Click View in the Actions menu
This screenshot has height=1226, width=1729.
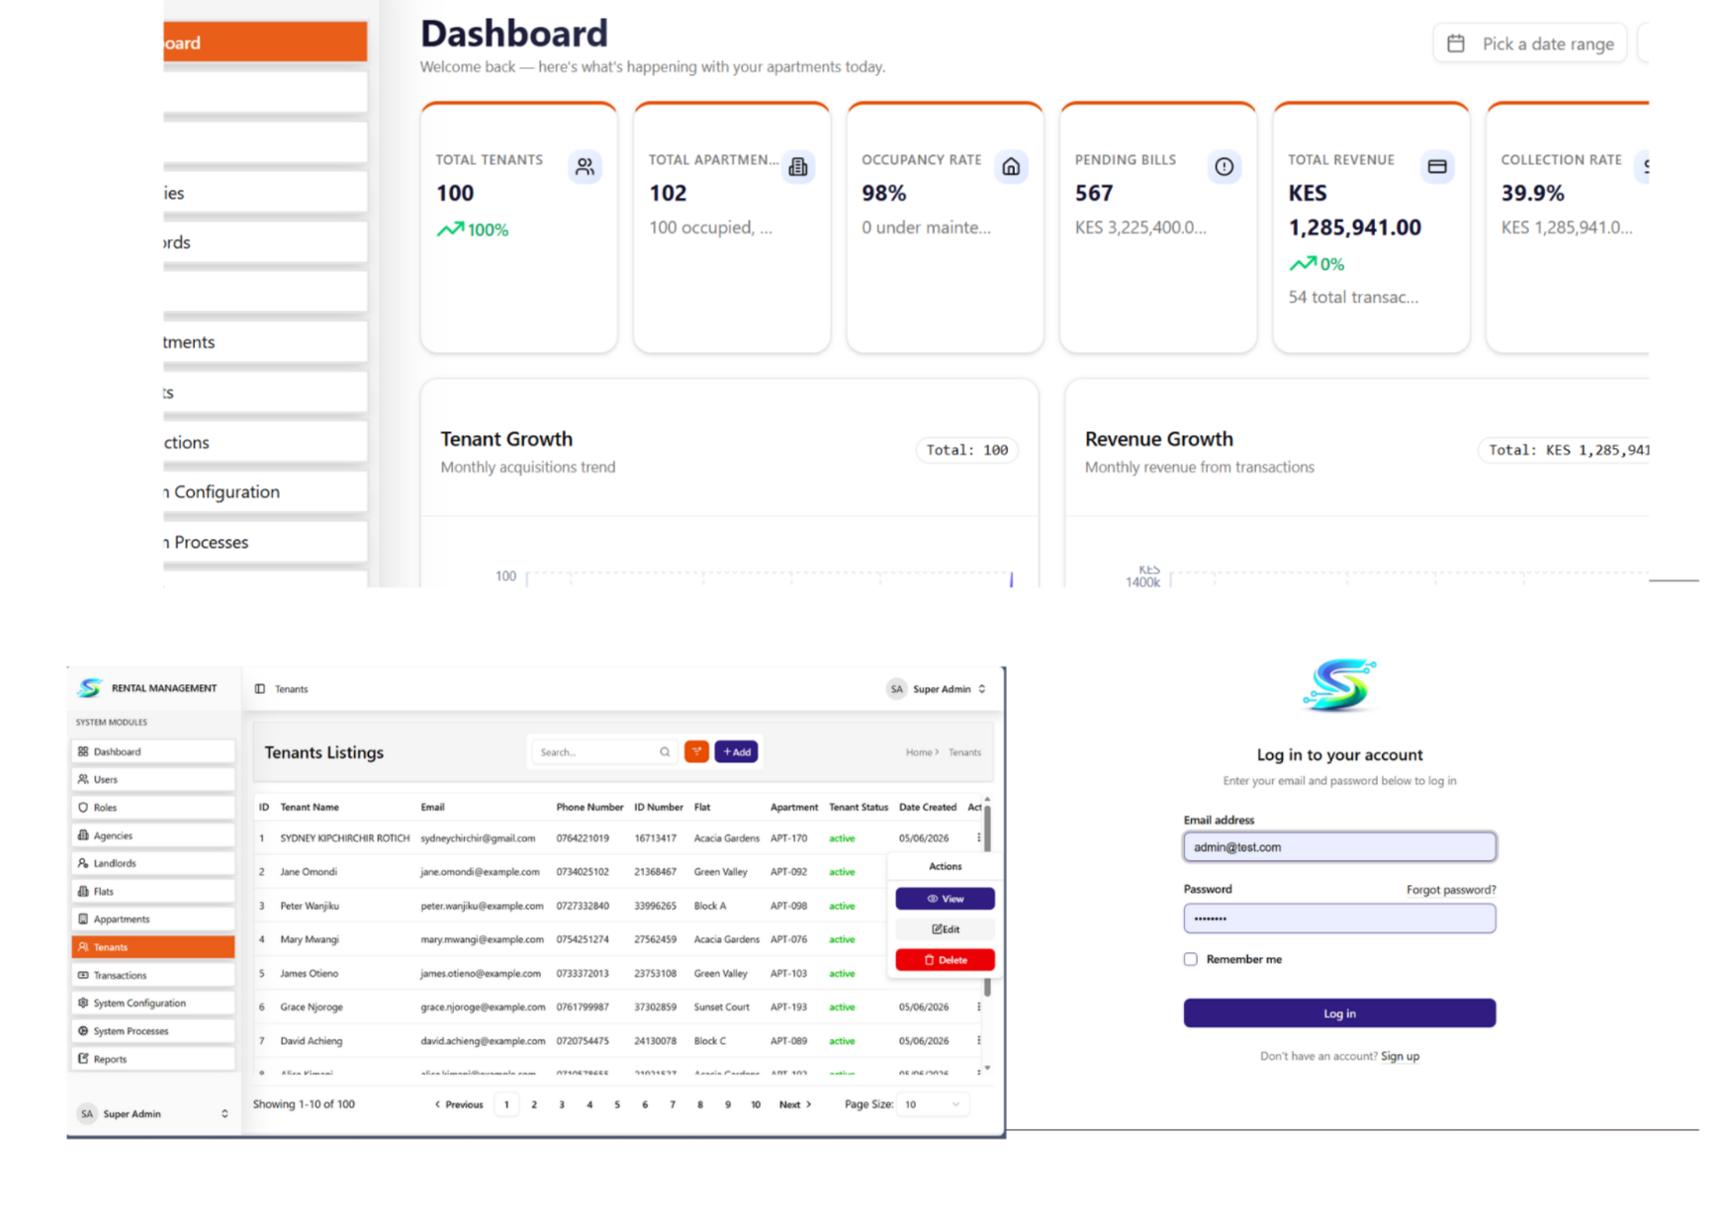pos(945,899)
